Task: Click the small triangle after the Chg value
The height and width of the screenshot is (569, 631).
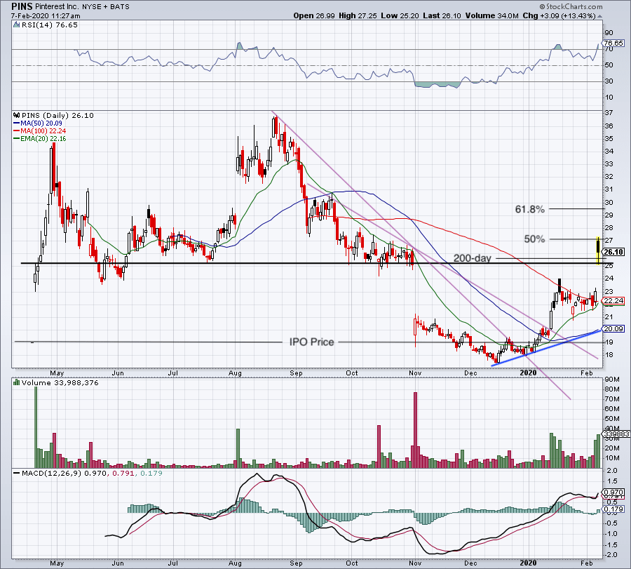Action: [599, 17]
